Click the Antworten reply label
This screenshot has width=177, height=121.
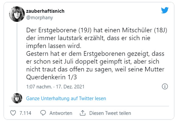(x=61, y=113)
